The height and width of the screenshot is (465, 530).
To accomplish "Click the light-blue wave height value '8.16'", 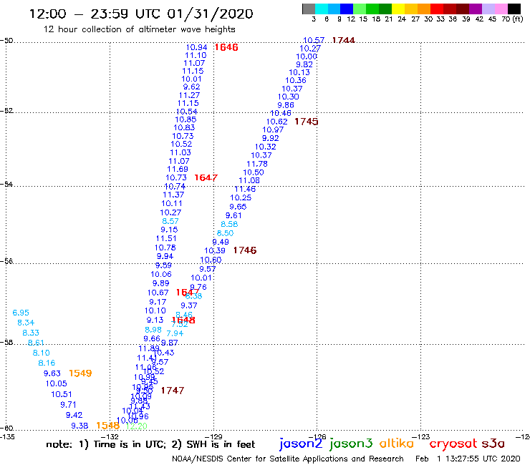I will tap(47, 363).
